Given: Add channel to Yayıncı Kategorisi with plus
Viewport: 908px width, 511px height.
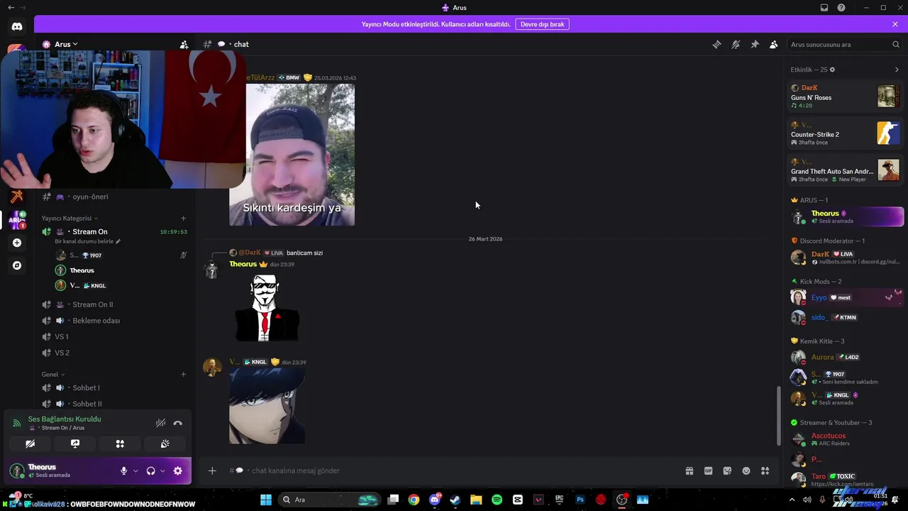Looking at the screenshot, I should click(183, 218).
